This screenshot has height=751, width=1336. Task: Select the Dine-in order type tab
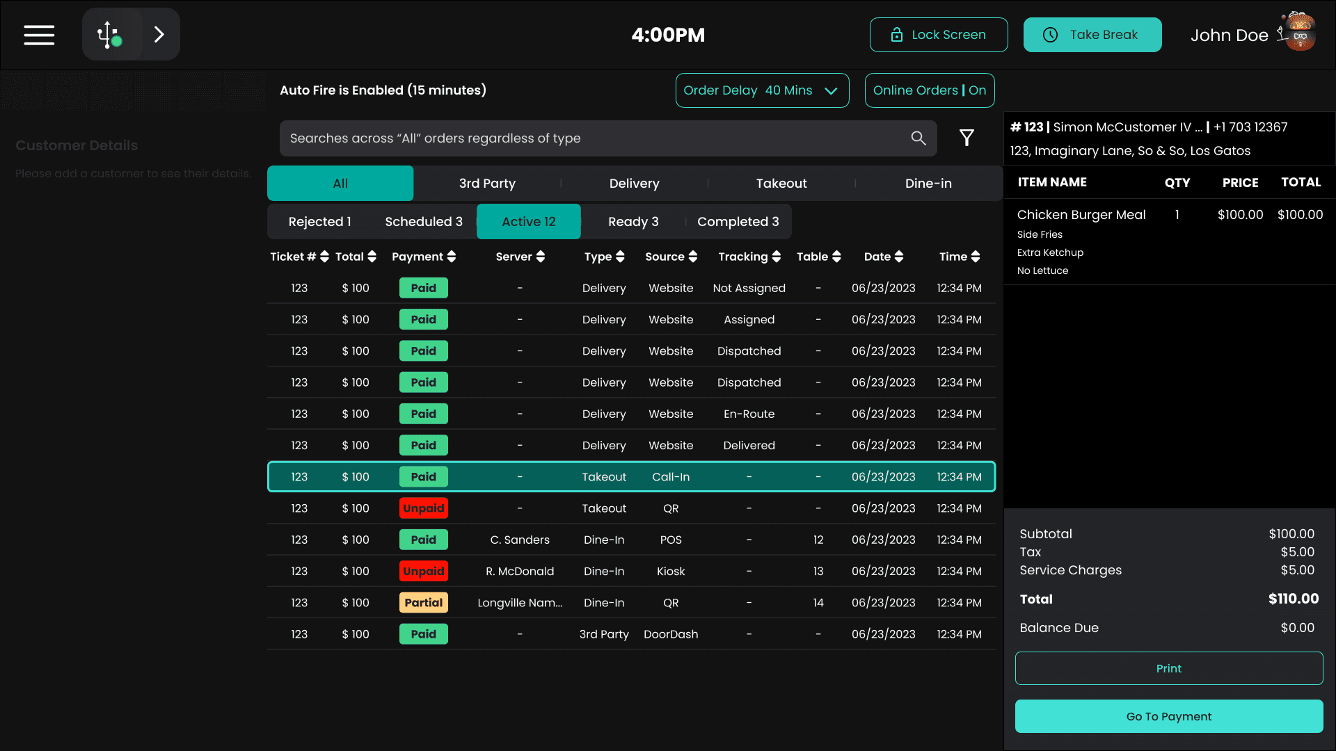pos(928,184)
